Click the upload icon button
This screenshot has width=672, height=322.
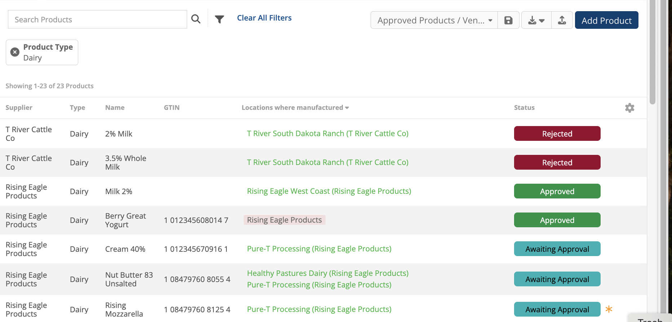click(x=562, y=20)
